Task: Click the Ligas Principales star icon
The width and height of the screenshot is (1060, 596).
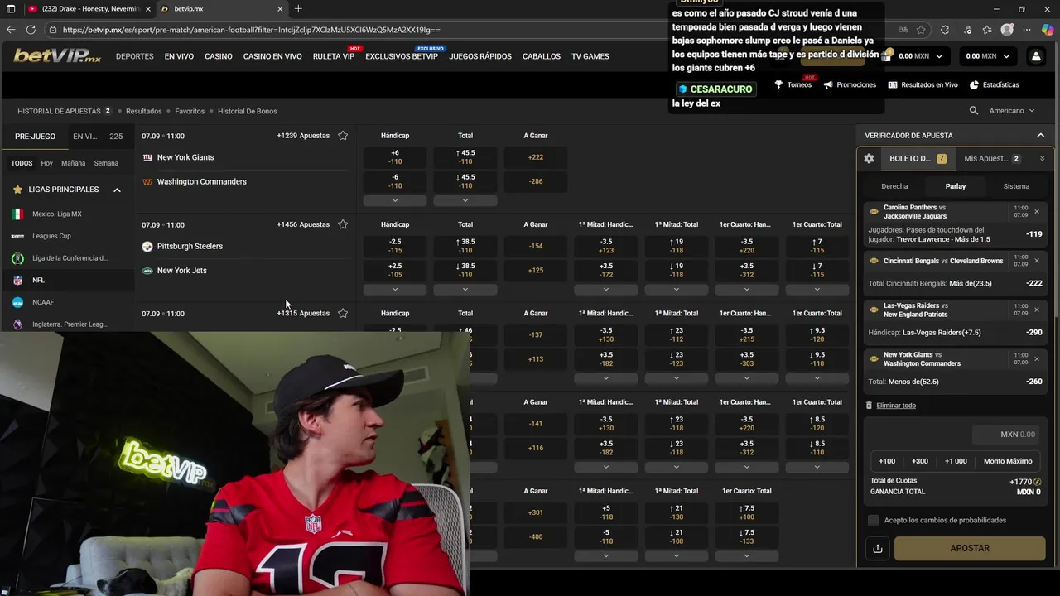Action: pyautogui.click(x=17, y=190)
